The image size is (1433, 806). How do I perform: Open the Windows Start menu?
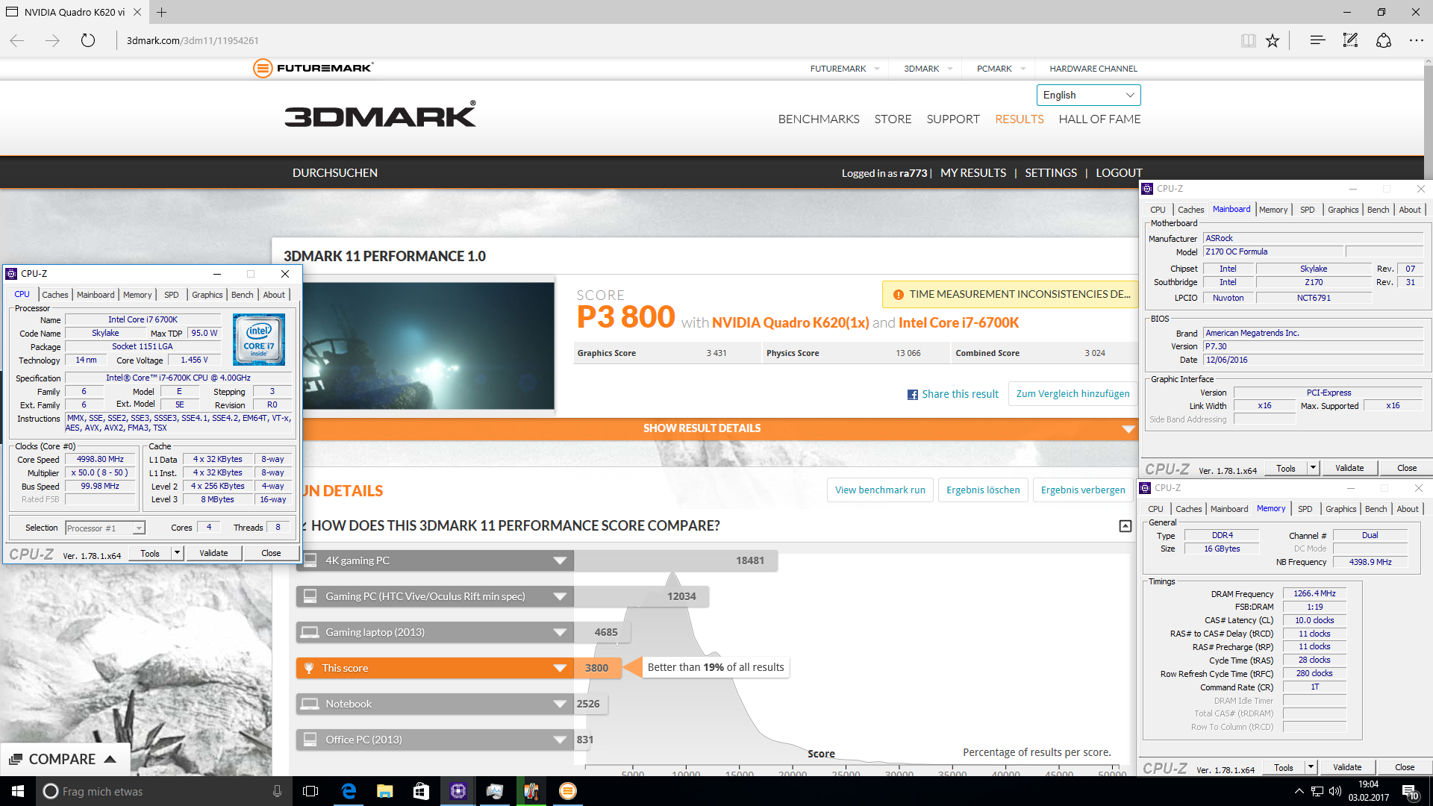pyautogui.click(x=18, y=791)
